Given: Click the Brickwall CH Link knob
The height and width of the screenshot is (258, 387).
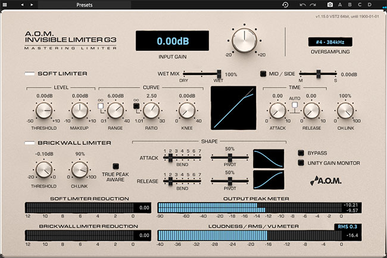Looking at the screenshot, I should tap(80, 170).
